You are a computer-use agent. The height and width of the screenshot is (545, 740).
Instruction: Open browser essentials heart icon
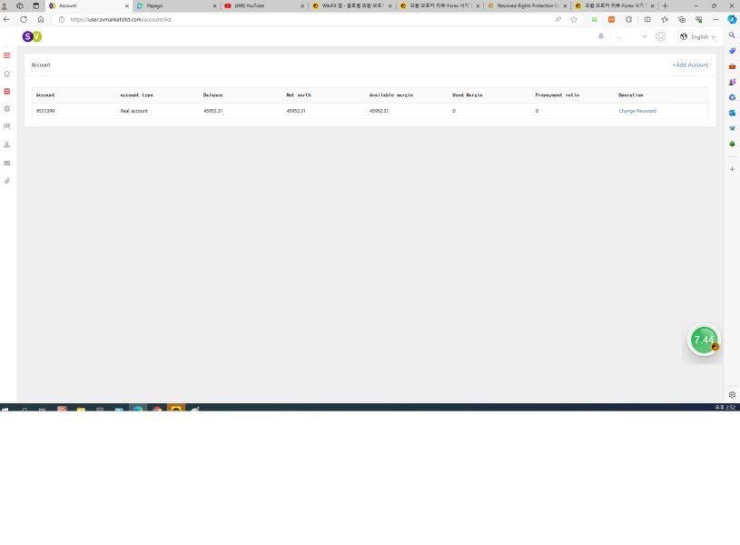(698, 19)
